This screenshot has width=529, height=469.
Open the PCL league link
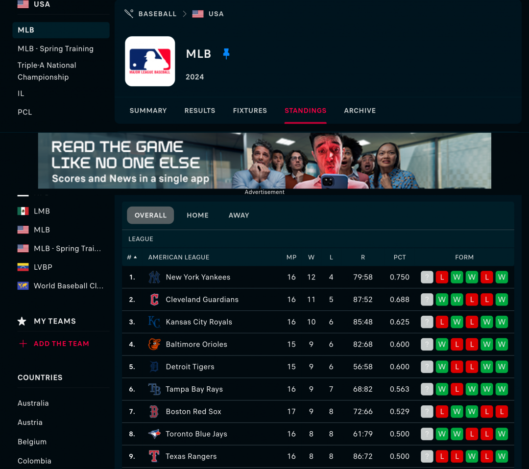[x=25, y=112]
